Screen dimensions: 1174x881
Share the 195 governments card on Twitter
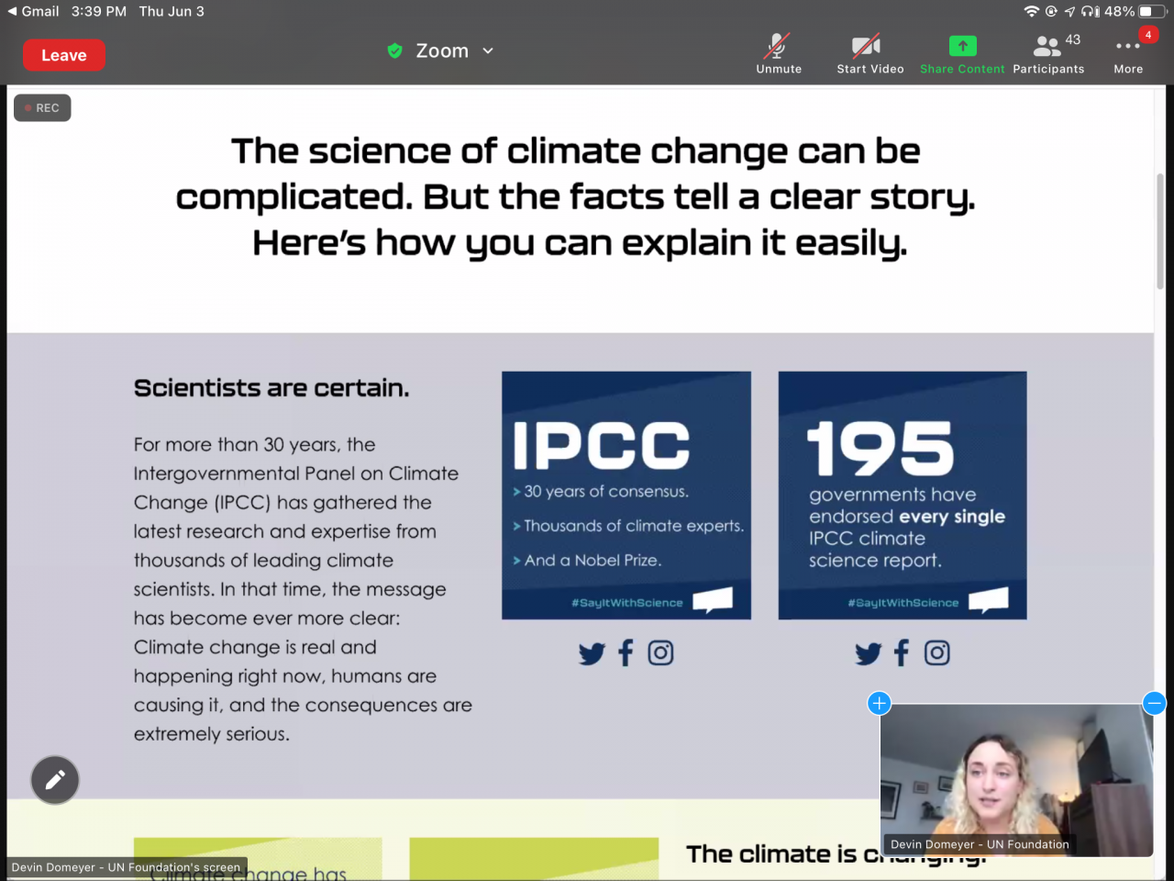[x=868, y=653]
